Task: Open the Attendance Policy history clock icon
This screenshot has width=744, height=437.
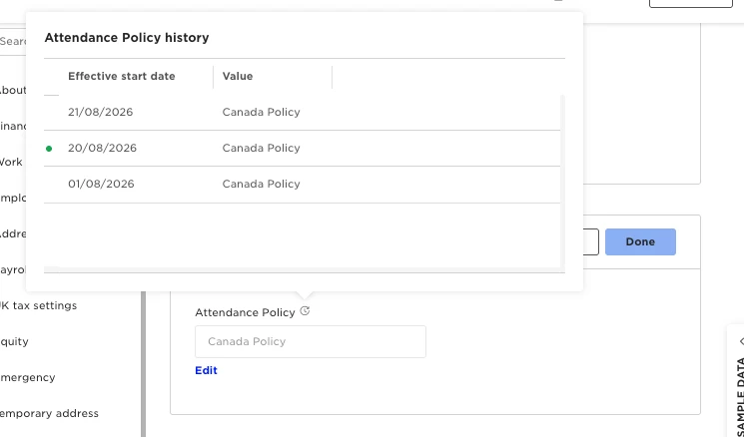Action: [306, 311]
